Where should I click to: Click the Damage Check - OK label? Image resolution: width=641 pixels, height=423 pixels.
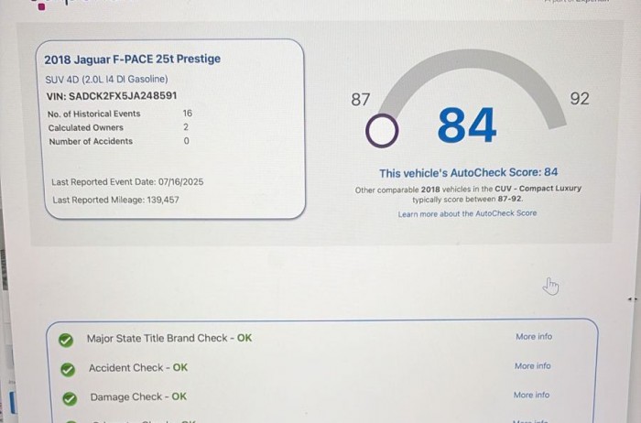coord(137,397)
